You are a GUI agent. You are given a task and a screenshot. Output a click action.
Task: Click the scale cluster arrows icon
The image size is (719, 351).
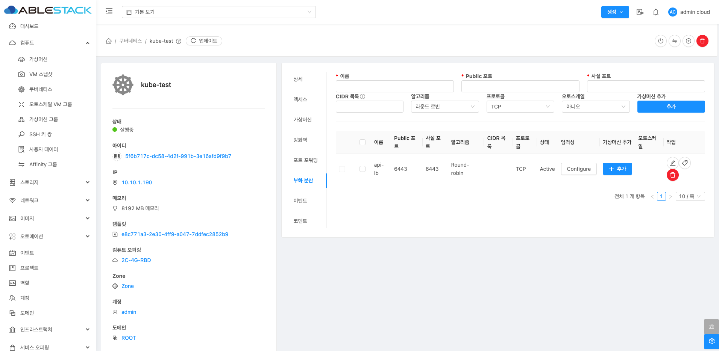click(x=674, y=41)
